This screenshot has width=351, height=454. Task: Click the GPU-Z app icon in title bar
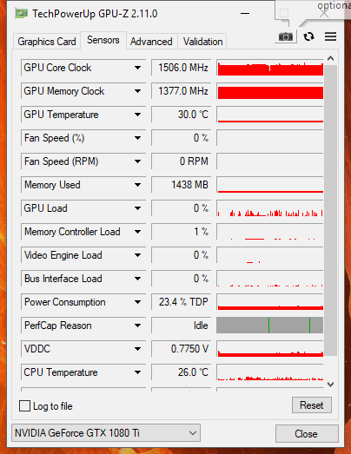22,14
